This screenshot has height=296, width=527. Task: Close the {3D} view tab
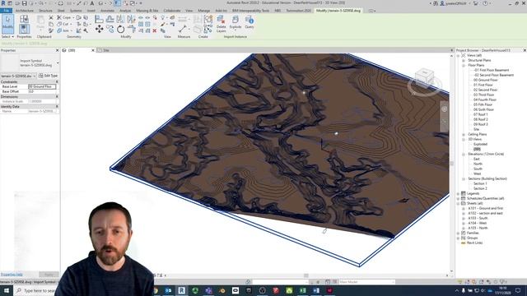(93, 50)
